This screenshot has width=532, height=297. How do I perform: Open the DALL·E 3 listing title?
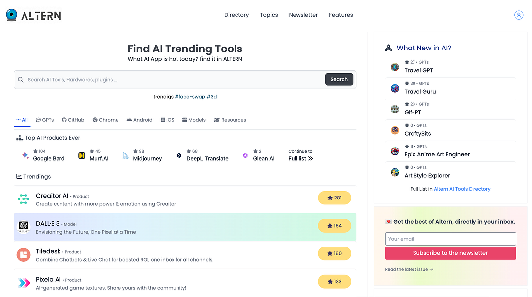point(48,224)
